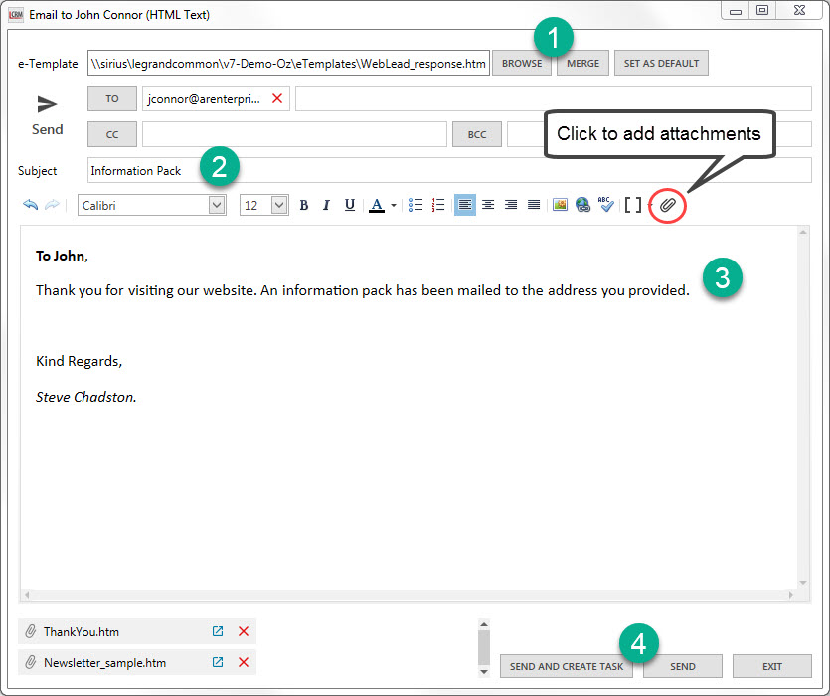Open ThankYou.htm attachment via open icon

(x=218, y=632)
